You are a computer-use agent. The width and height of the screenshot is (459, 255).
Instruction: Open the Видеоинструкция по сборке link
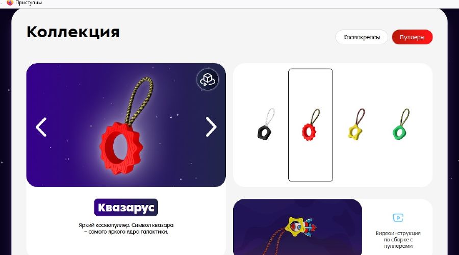click(x=398, y=240)
